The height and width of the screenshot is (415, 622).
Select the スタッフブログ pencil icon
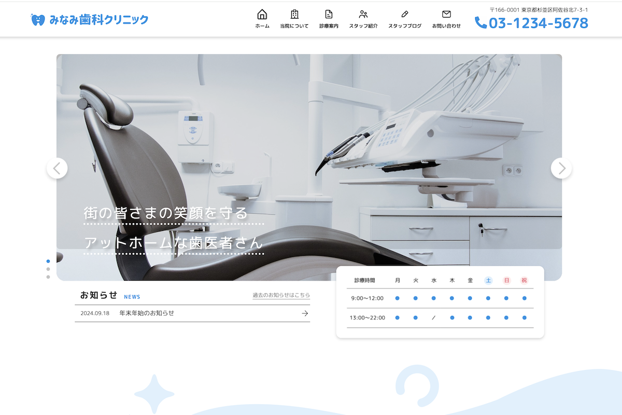(x=404, y=14)
